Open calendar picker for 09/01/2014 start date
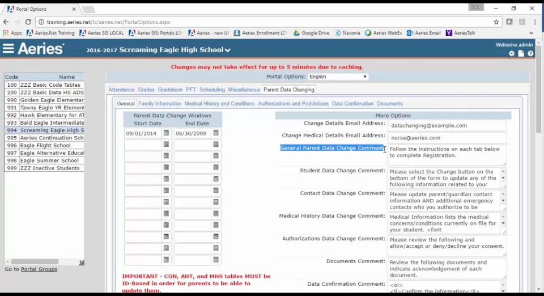The image size is (544, 296). 166,133
